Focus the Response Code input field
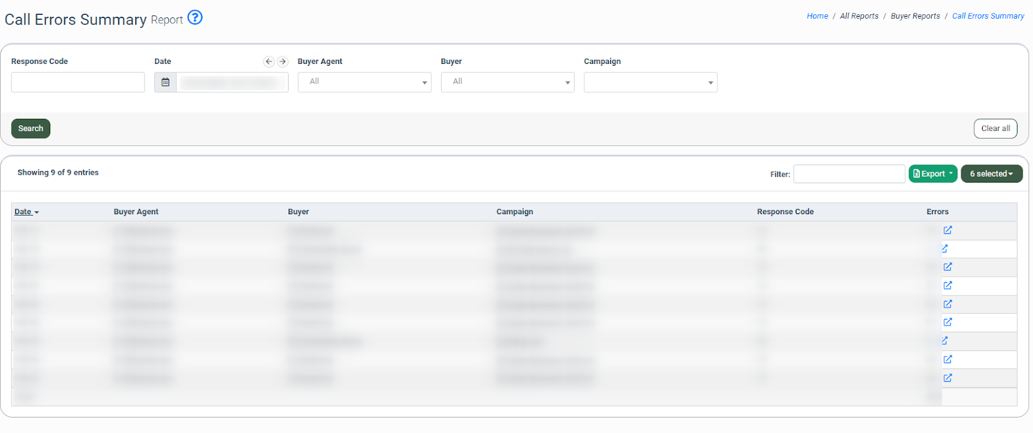The width and height of the screenshot is (1033, 433). pos(78,83)
